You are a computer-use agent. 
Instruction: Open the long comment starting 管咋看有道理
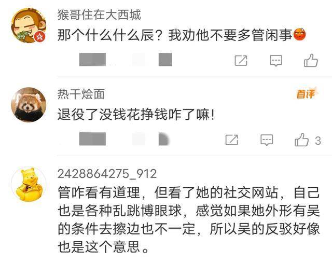pos(188,219)
